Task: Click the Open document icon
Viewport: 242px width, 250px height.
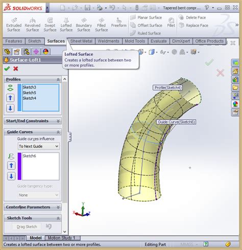Action: (75, 8)
